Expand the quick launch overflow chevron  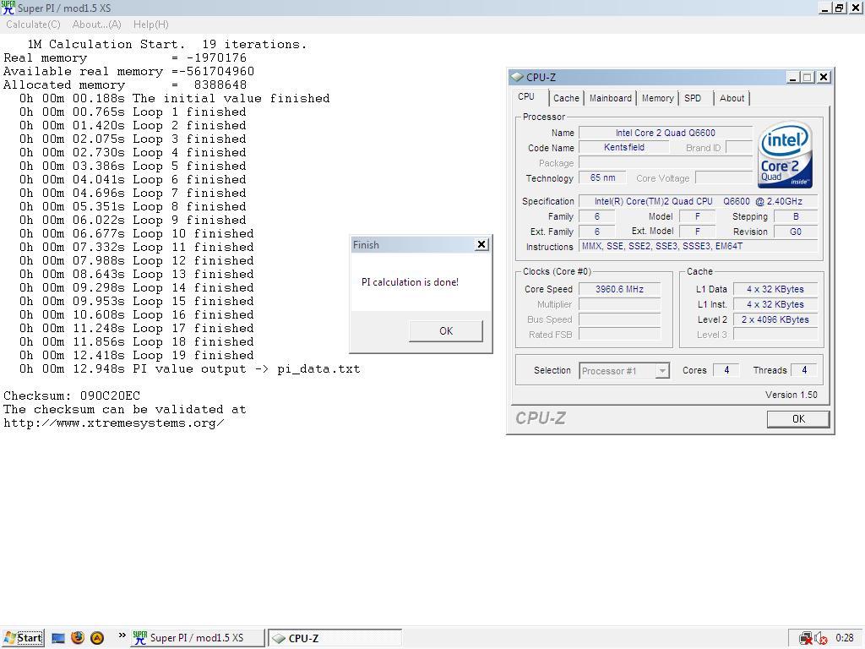pos(122,636)
